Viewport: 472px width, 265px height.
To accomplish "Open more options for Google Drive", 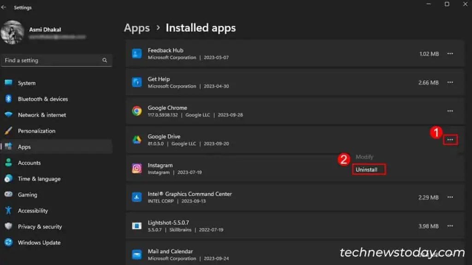I will tap(450, 140).
